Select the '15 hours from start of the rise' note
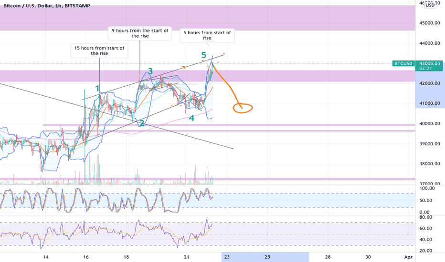Screen dimensions: 445x262 99,50
